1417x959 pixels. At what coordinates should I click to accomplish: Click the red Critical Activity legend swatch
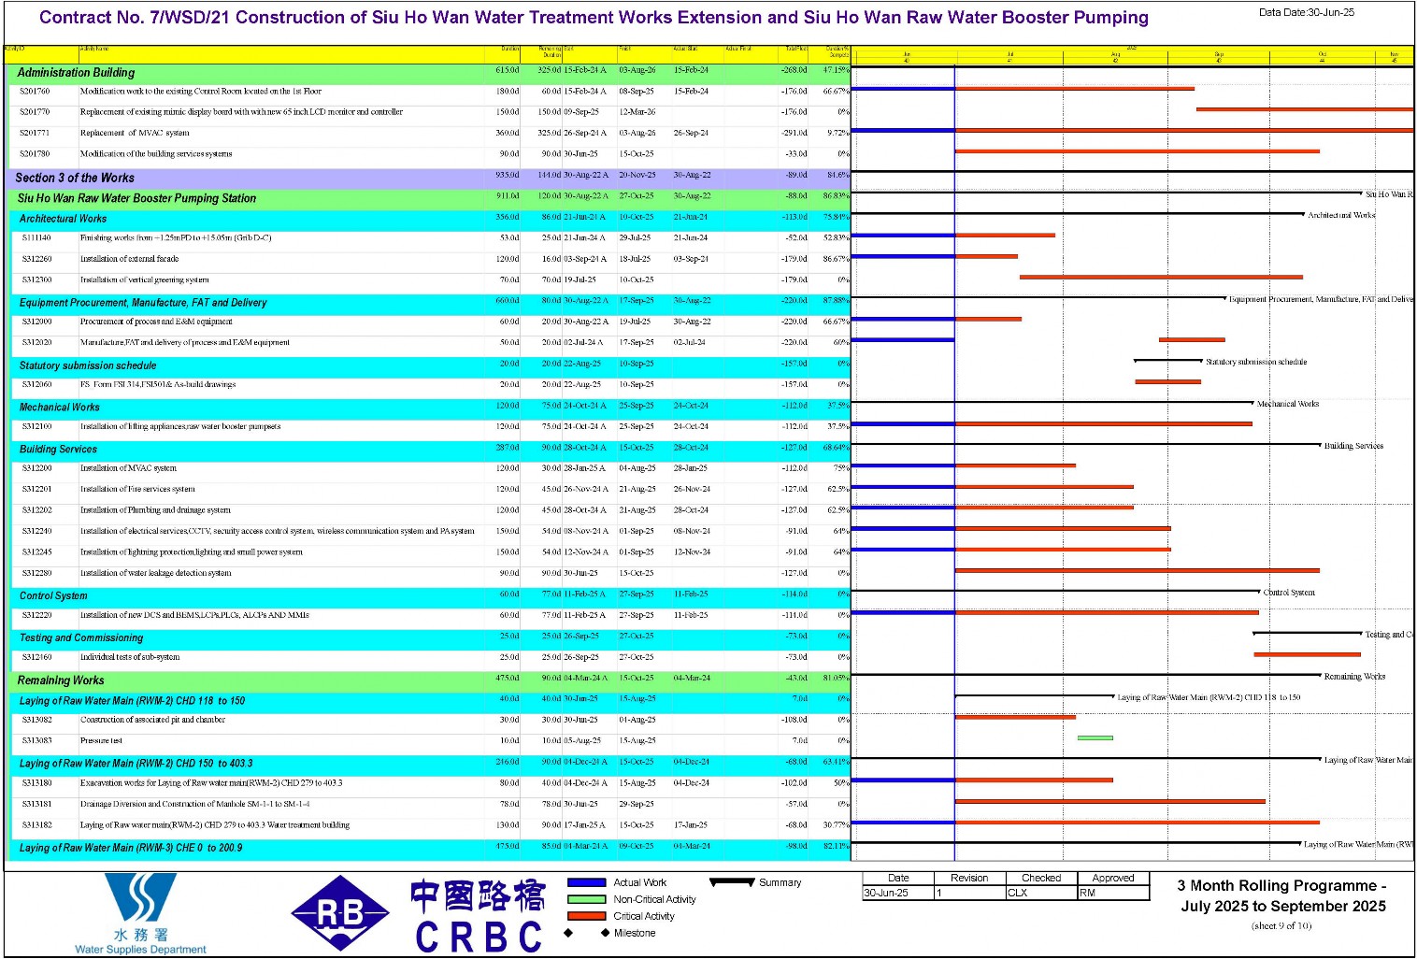[586, 916]
